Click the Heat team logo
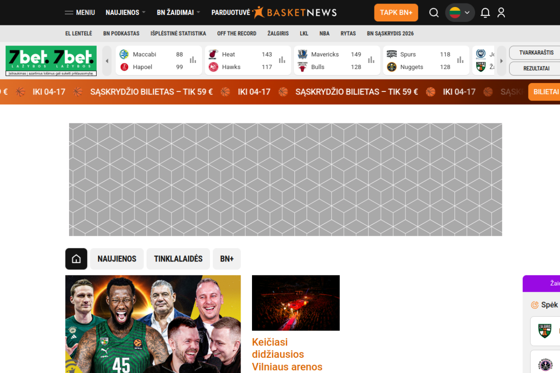 pyautogui.click(x=213, y=54)
